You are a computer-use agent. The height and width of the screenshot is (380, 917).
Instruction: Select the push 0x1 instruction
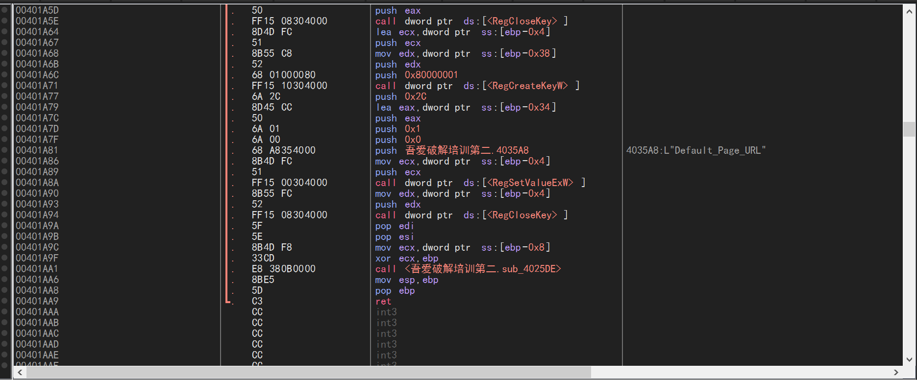click(x=398, y=129)
